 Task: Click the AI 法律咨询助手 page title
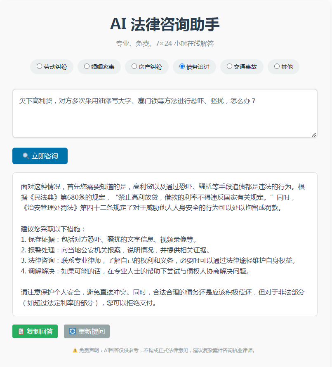(x=165, y=24)
